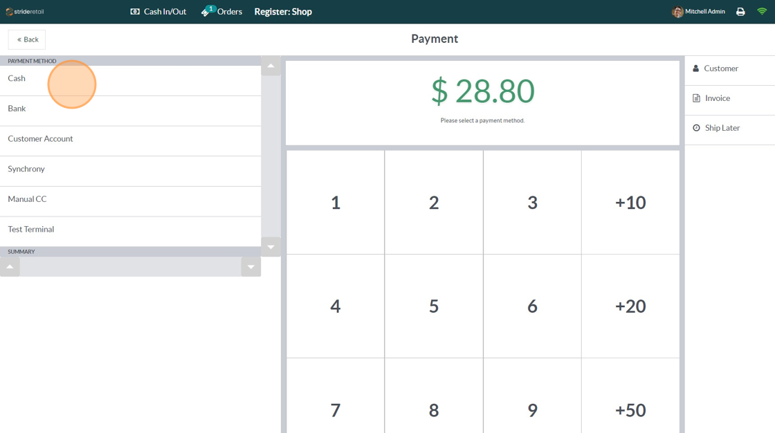This screenshot has width=775, height=433.
Task: Click the printer icon in header
Action: 740,11
